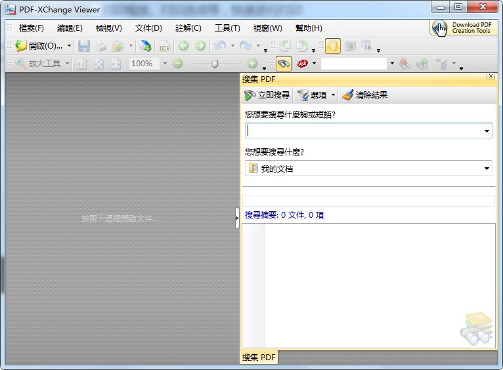Click the zoom slider handle

[x=215, y=64]
